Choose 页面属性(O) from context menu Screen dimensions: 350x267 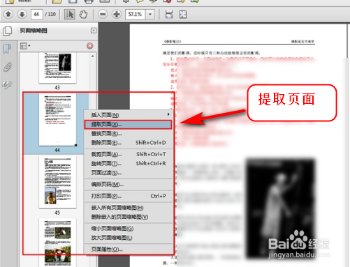[x=129, y=250]
